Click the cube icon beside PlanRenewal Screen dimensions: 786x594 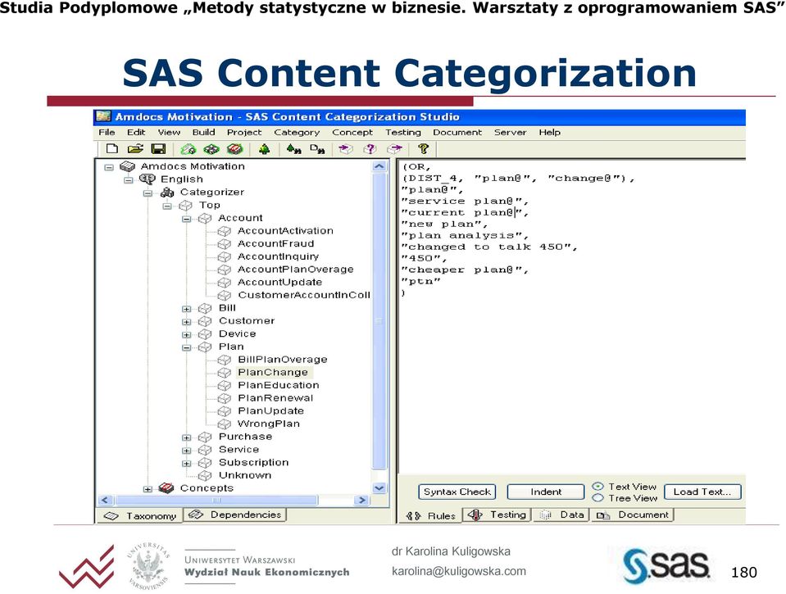pyautogui.click(x=224, y=398)
